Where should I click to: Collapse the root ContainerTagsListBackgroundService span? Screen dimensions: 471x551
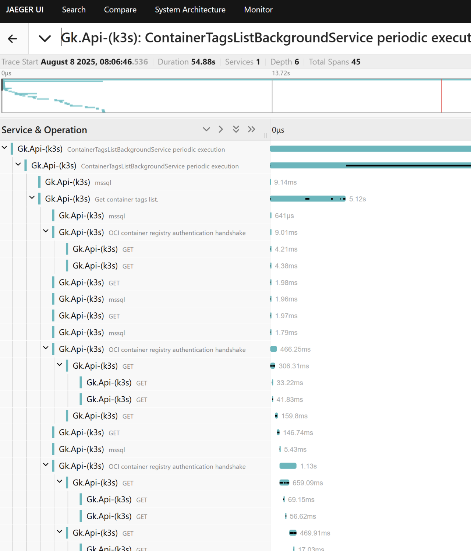coord(4,148)
